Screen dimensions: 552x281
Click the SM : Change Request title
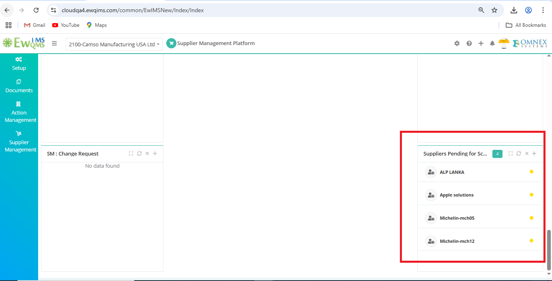(73, 153)
